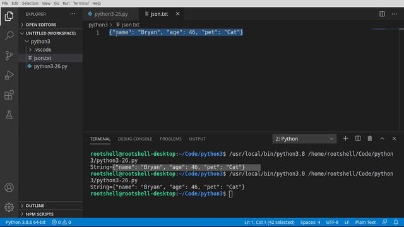Click Ln 1, Col 1 cursor position
Viewport: 404px width, 227px height.
pos(270,222)
